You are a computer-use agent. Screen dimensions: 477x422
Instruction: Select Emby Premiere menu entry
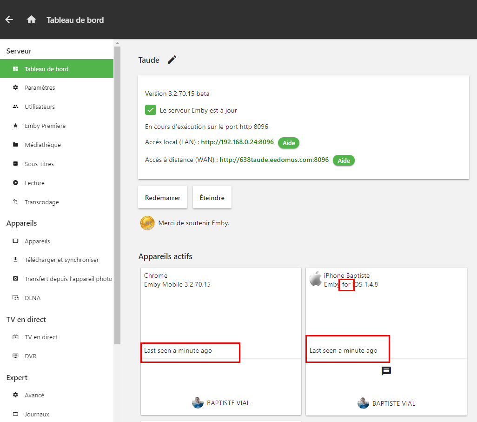(x=57, y=126)
